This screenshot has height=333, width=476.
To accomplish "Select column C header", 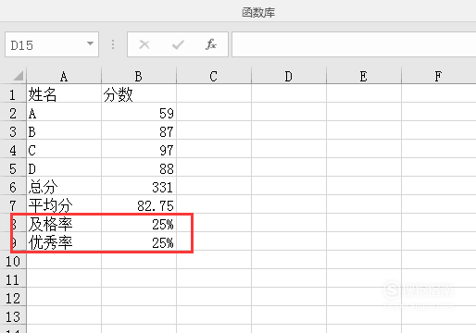I will 214,76.
